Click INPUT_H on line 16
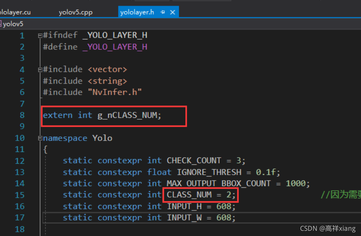 184,206
